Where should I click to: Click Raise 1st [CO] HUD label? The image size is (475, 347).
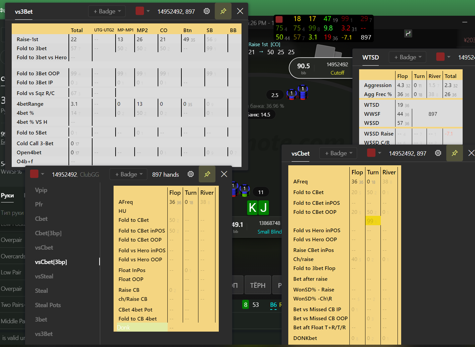(x=265, y=44)
